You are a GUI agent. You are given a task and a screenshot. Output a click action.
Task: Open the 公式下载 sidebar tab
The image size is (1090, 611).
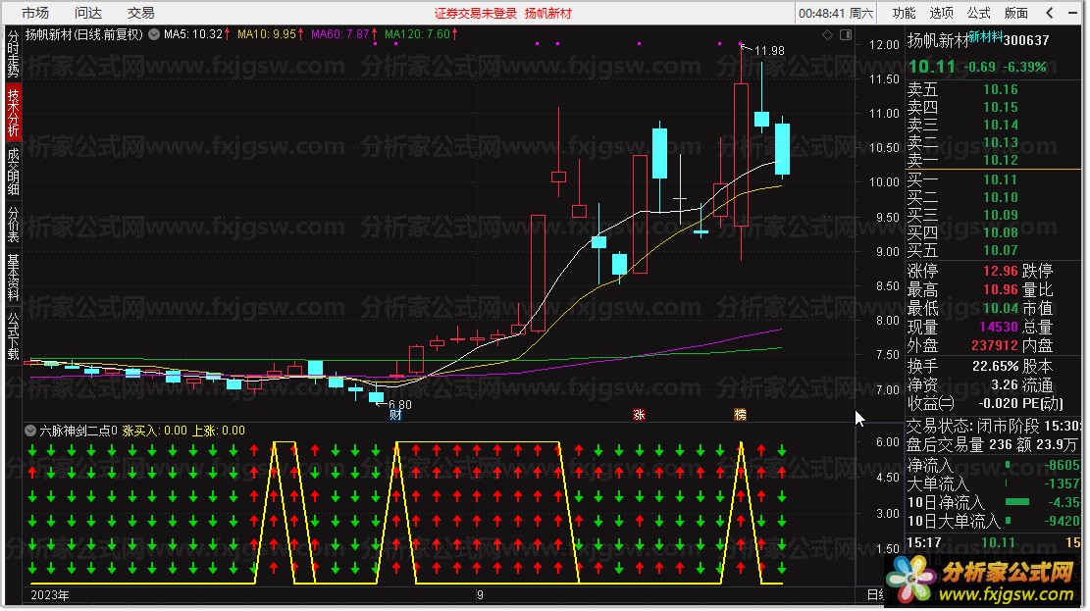tap(13, 336)
